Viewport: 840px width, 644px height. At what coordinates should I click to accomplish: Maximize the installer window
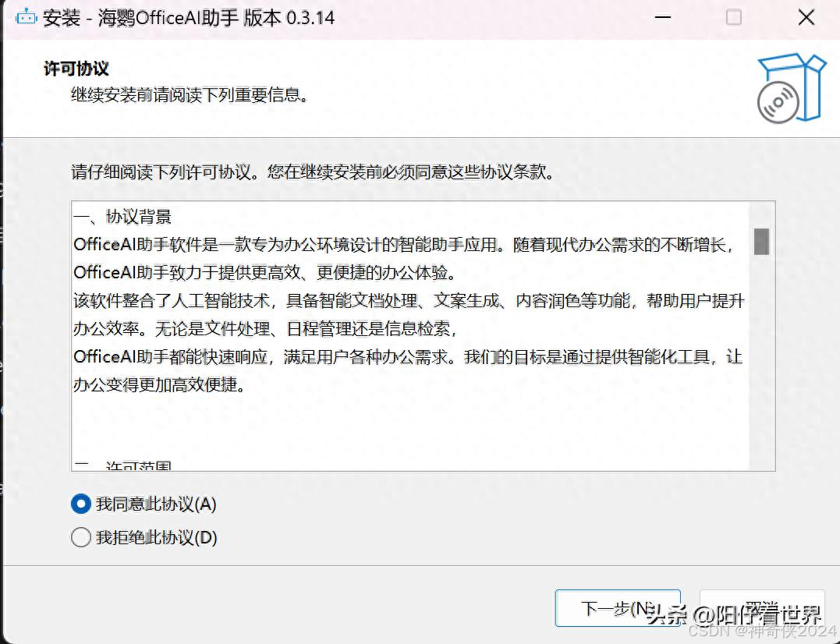(x=734, y=17)
